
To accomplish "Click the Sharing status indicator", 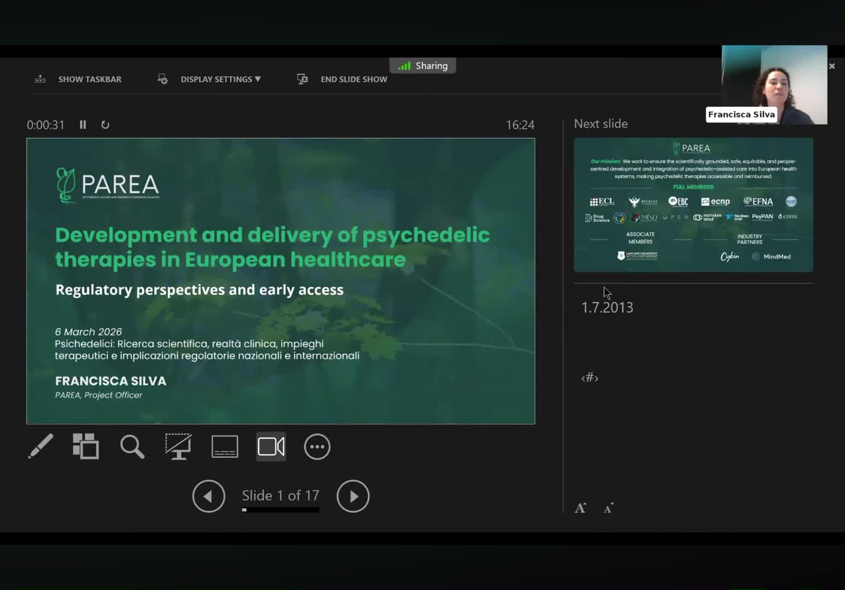I will click(x=422, y=66).
